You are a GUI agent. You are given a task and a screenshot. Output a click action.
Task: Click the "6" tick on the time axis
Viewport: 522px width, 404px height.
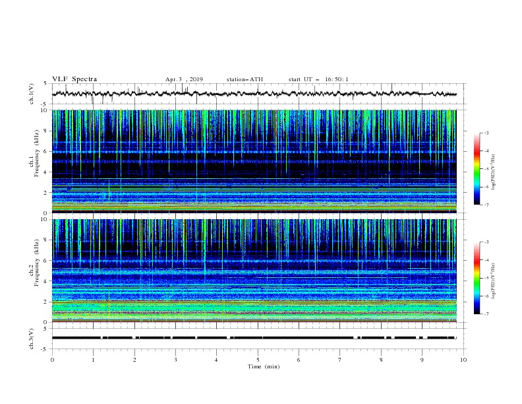pos(299,360)
